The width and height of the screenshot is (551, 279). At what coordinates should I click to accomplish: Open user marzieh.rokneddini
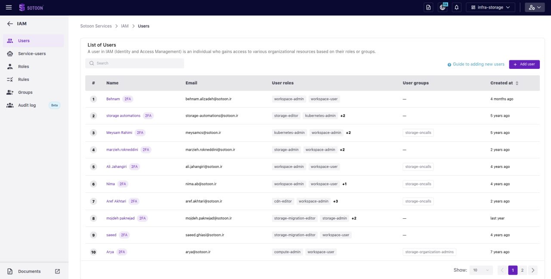122,150
